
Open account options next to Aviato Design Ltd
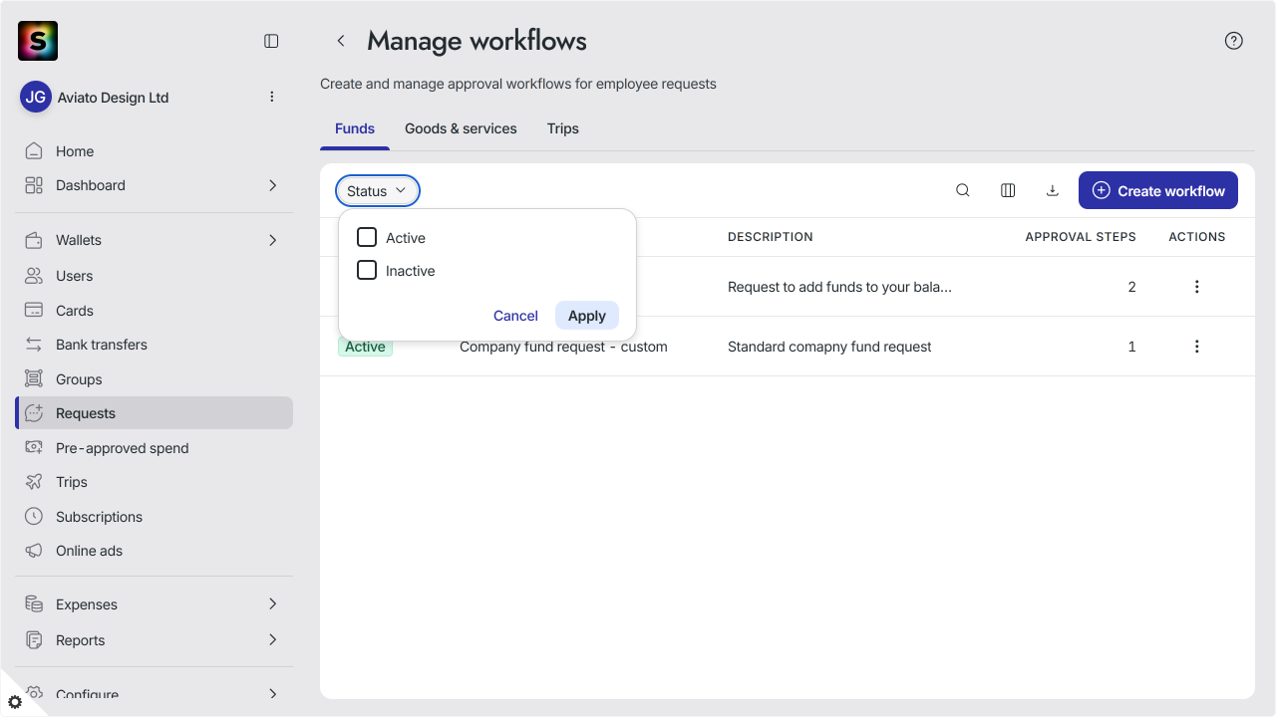272,97
